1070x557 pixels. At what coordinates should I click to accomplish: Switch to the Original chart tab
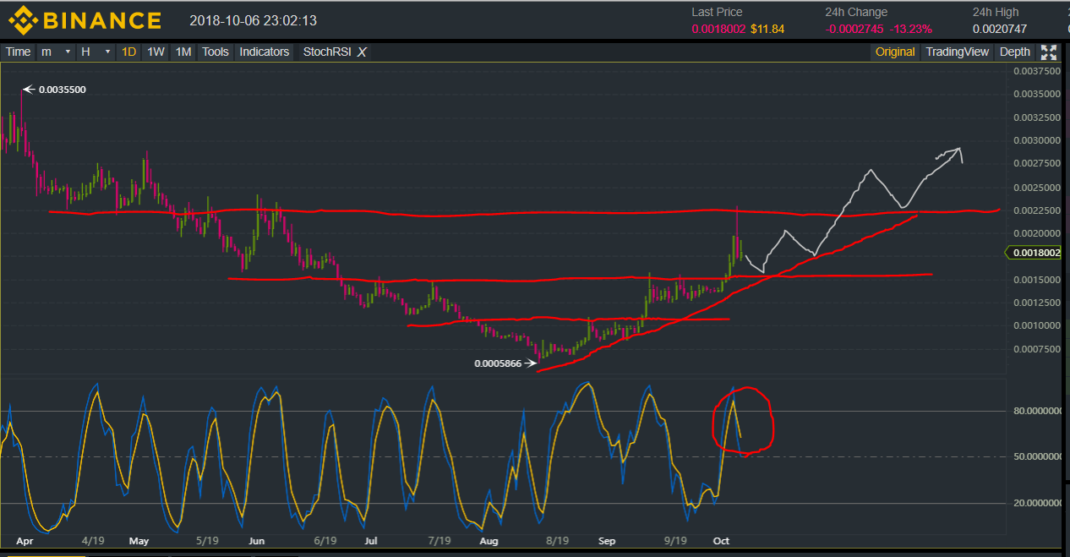point(895,52)
